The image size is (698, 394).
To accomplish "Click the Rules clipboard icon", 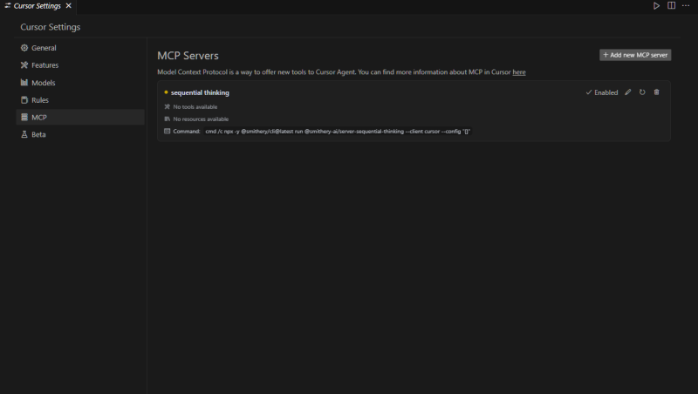I will (24, 100).
